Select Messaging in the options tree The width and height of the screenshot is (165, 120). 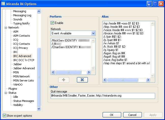pos(20,11)
